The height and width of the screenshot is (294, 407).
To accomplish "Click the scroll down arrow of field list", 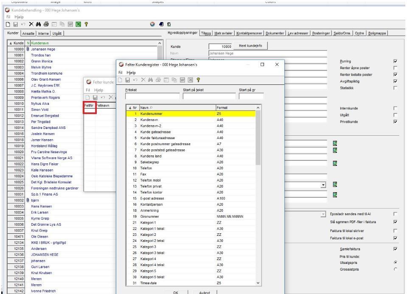I will click(258, 283).
